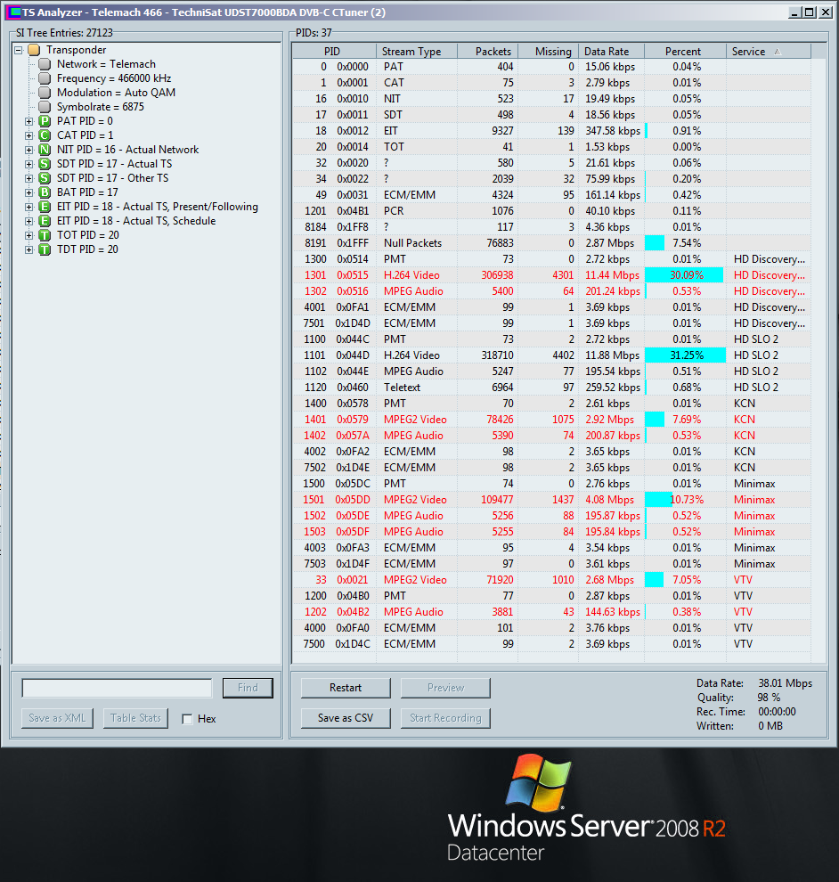Select the EIT Actual TS, Schedule entry

tap(136, 221)
